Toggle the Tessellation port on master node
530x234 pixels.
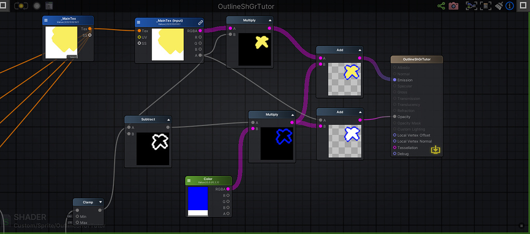(395, 148)
